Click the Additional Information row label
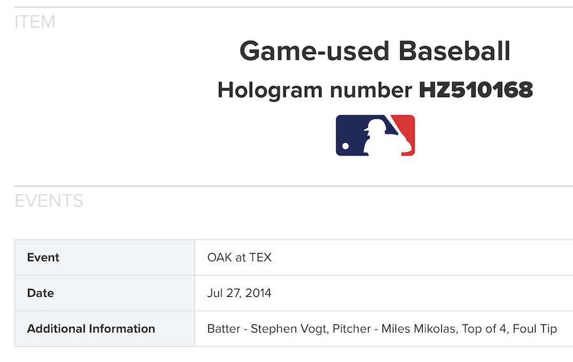573x362 pixels. (91, 329)
